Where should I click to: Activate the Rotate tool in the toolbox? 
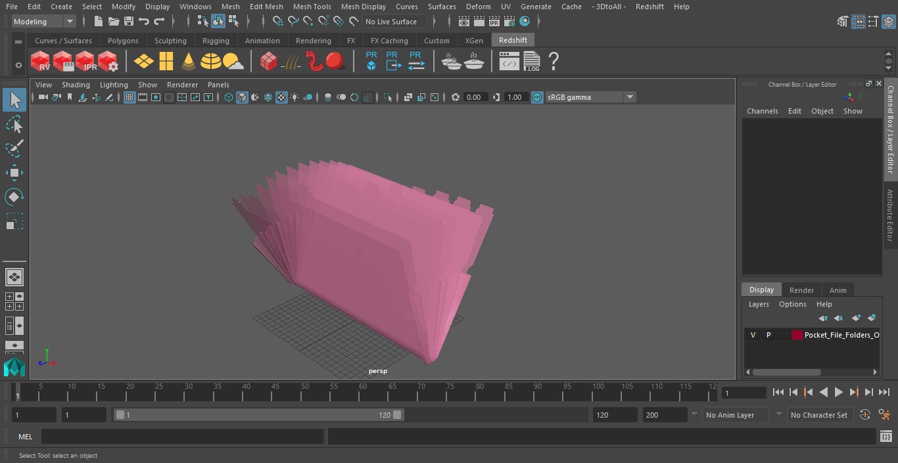click(14, 197)
